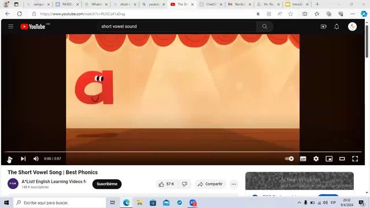Click the Suscribirme button

pyautogui.click(x=107, y=184)
